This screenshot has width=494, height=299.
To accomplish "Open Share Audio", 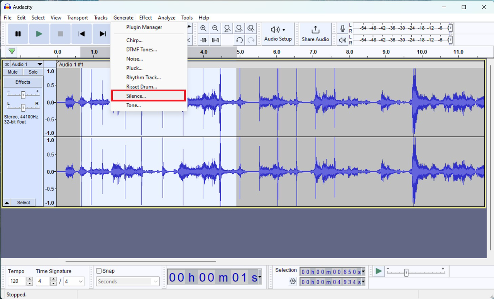I will coord(315,34).
